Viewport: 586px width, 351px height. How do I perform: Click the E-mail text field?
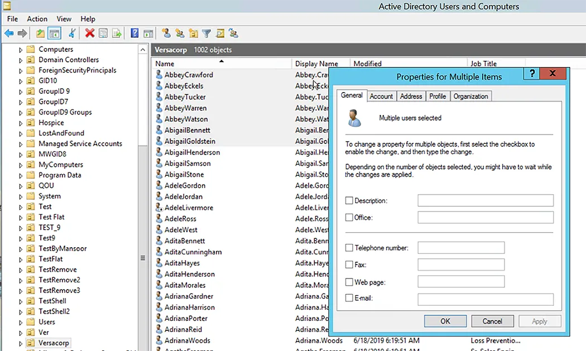point(486,299)
